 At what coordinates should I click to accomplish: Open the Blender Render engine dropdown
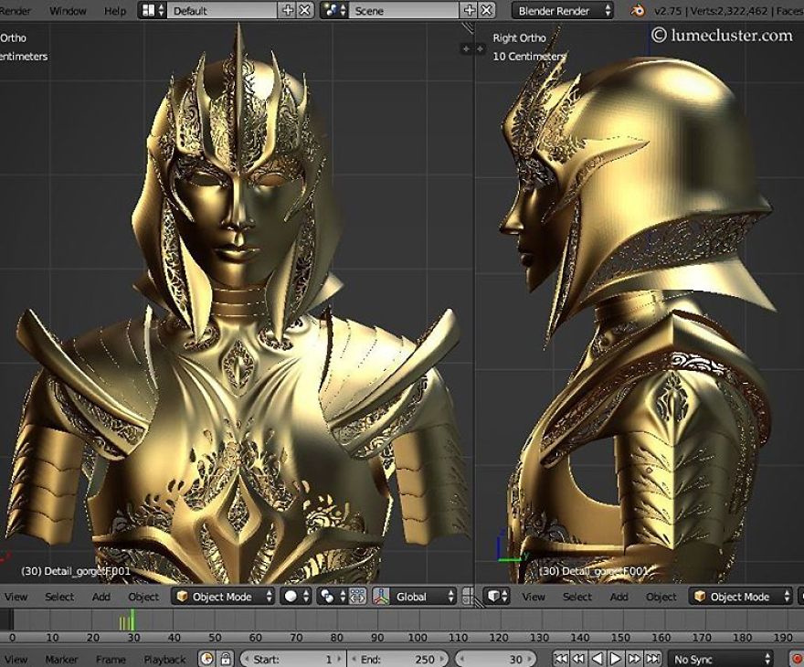pyautogui.click(x=557, y=11)
